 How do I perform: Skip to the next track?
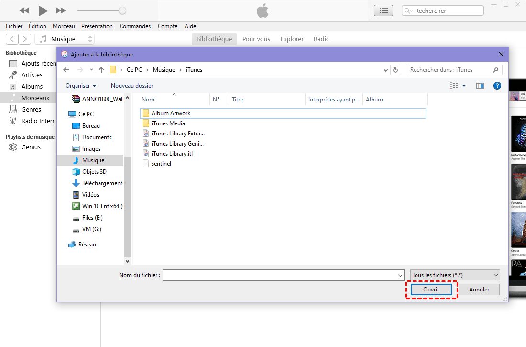[x=61, y=11]
